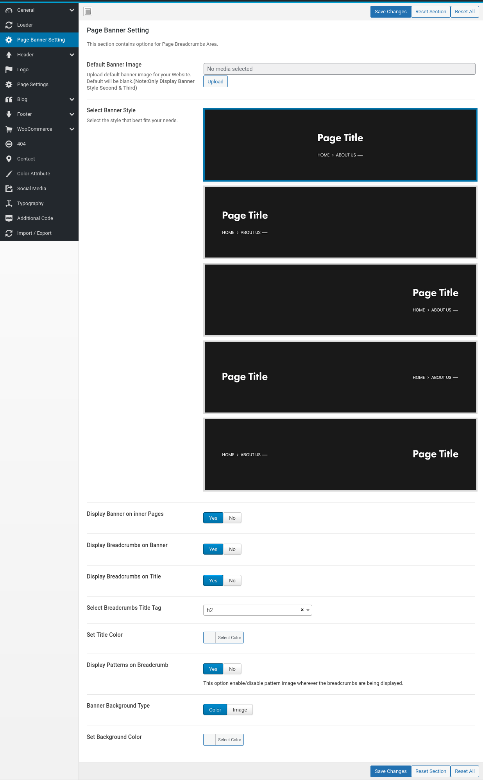
Task: Click the Loader refresh icon
Action: [x=9, y=25]
